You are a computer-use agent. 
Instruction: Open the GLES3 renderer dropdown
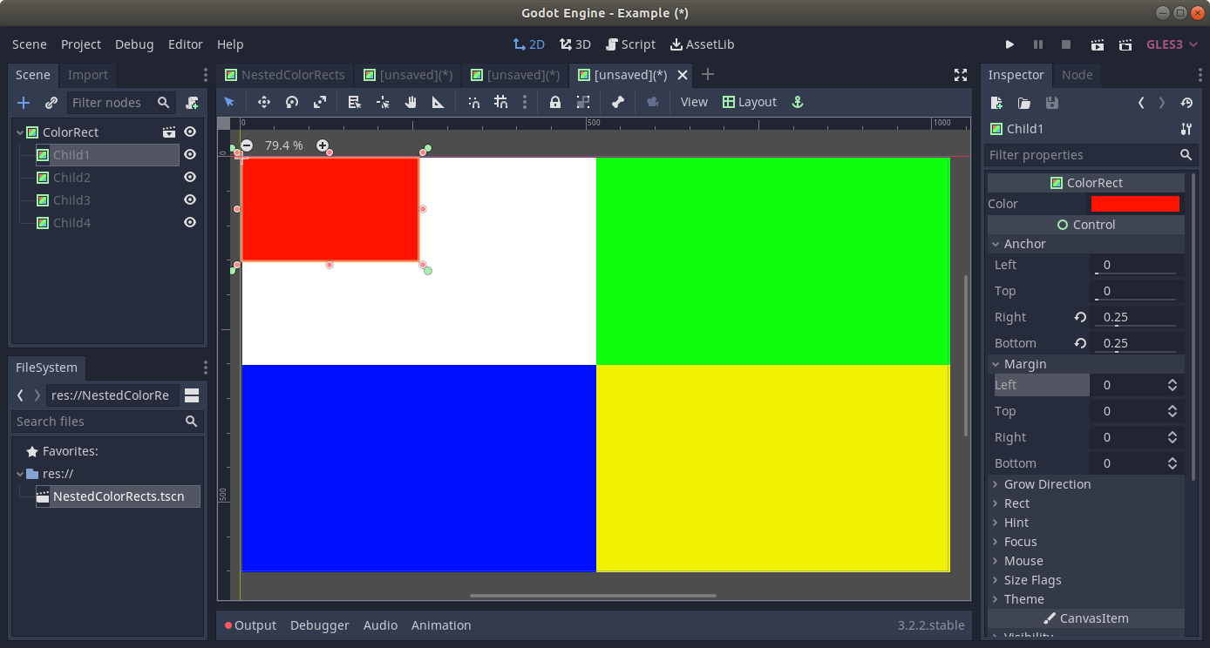click(x=1173, y=44)
